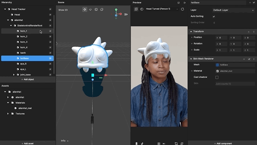
Task: Click the blue Z axis gizmo handle
Action: coord(116,15)
